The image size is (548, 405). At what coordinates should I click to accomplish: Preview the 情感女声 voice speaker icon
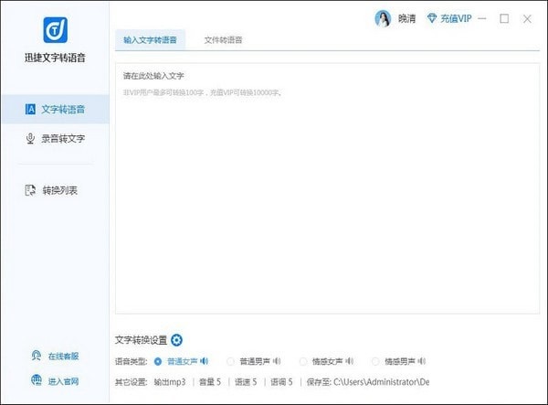point(350,360)
